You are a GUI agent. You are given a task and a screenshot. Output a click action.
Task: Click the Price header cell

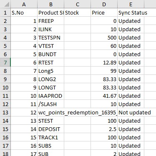click(104, 12)
